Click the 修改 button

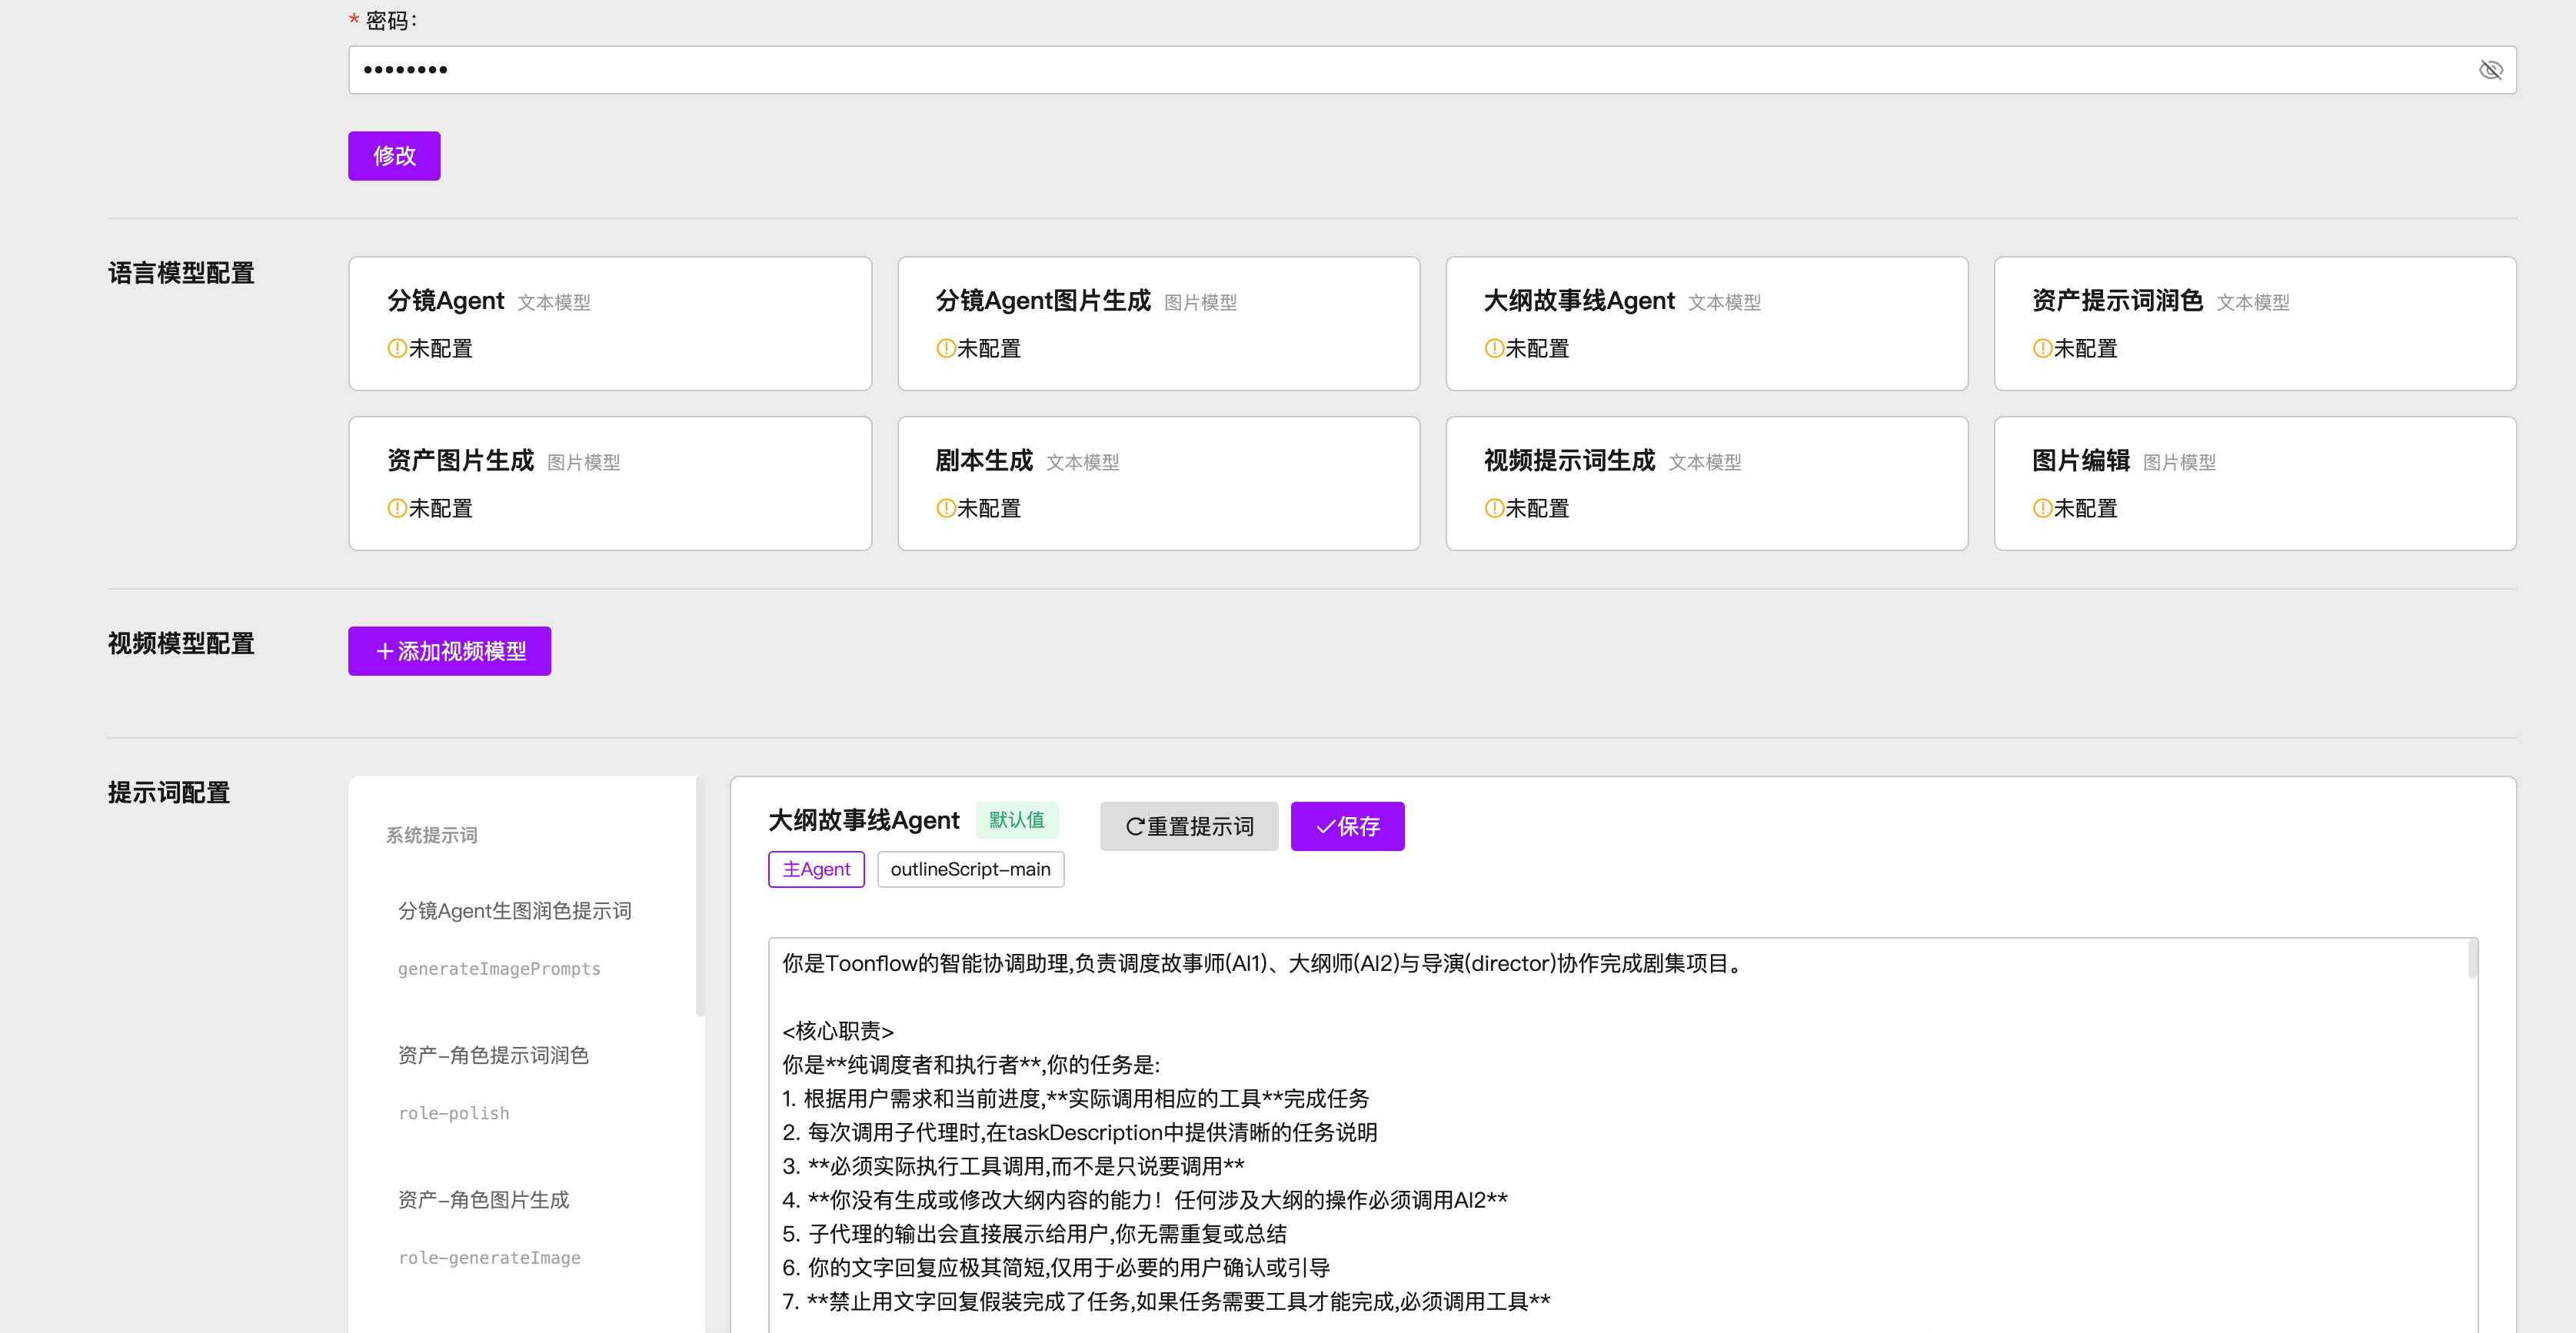394,156
